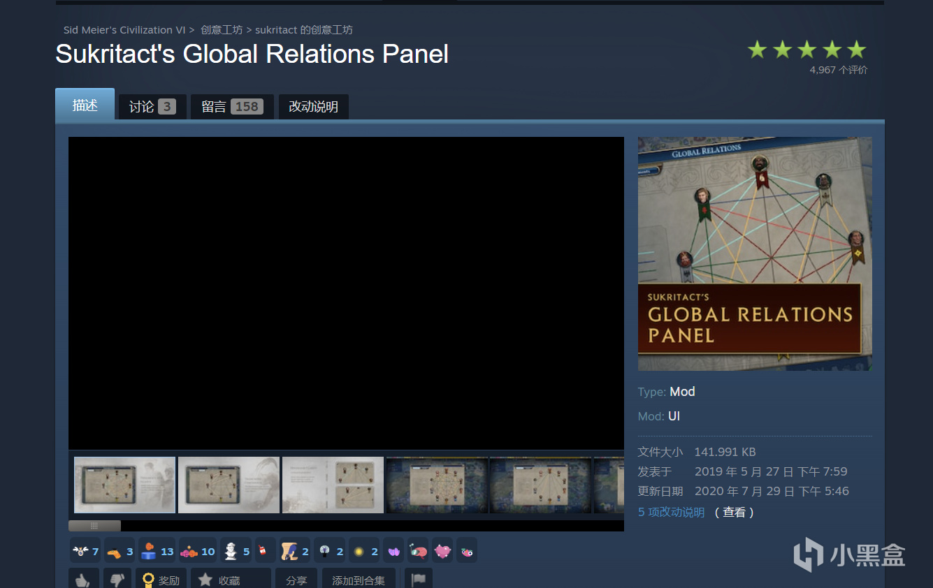The width and height of the screenshot is (933, 588).
Task: Click the crystal ball award with count 2
Action: (330, 552)
